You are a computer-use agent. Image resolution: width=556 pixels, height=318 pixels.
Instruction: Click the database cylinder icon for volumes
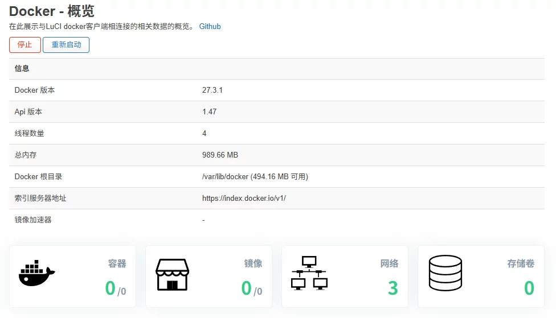click(x=445, y=274)
